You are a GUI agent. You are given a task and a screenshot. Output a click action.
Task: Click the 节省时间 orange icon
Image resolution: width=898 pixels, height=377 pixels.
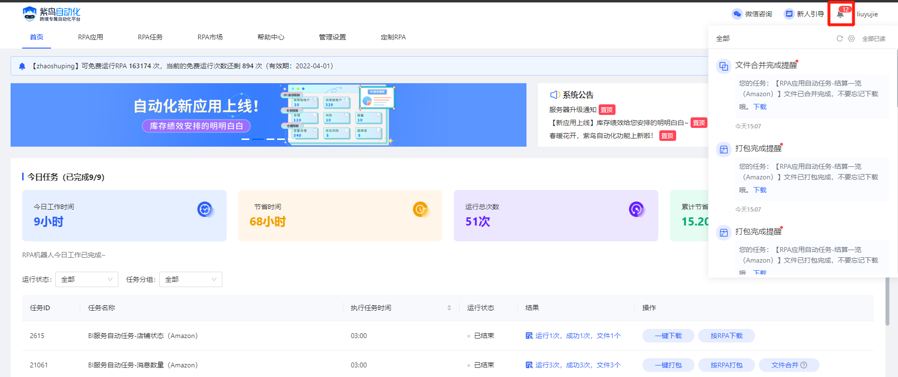click(x=421, y=209)
